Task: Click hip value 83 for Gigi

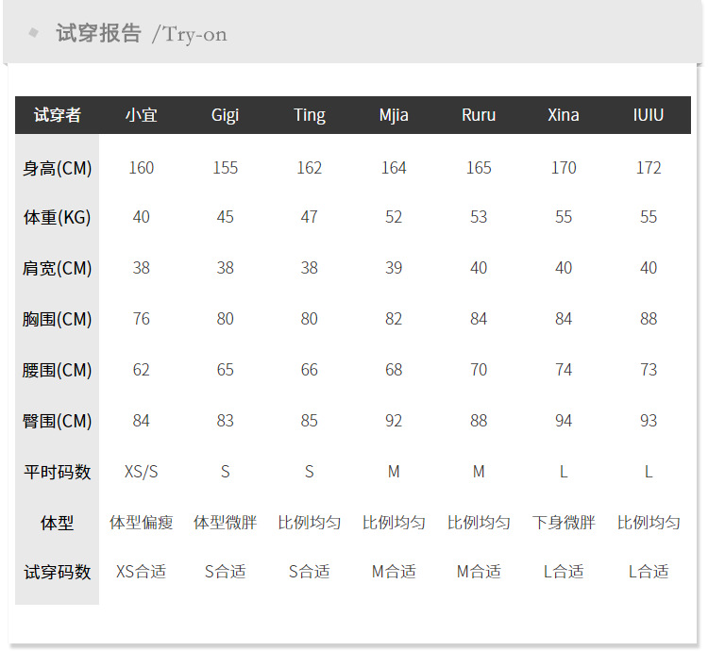Action: [225, 421]
